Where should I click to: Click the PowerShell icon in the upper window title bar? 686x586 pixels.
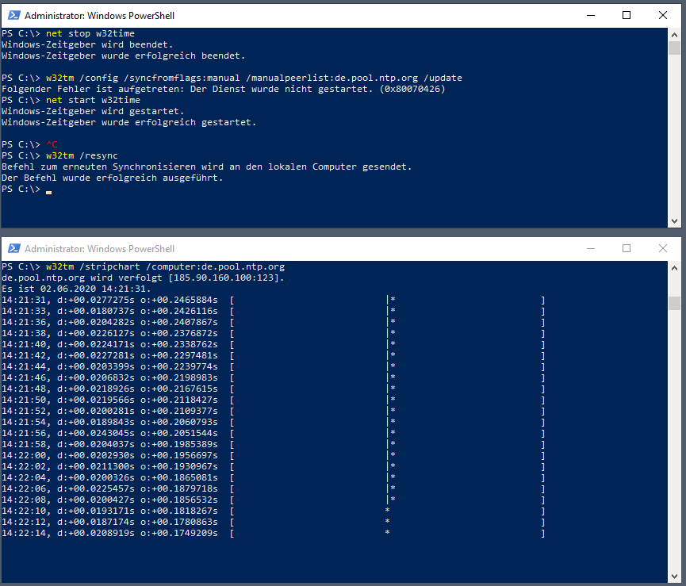[14, 15]
